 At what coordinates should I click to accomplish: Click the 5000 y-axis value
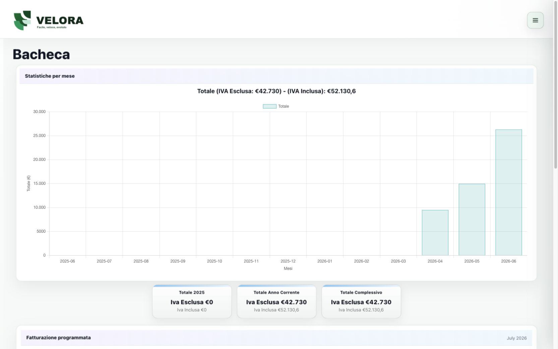click(x=41, y=231)
